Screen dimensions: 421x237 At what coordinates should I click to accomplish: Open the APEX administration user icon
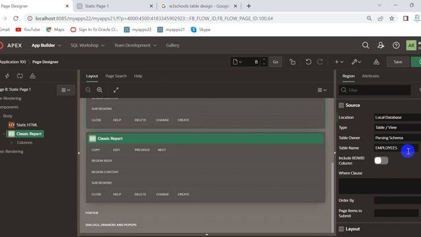click(x=381, y=45)
